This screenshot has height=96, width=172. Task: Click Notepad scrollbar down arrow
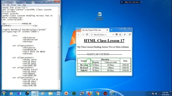point(59,89)
